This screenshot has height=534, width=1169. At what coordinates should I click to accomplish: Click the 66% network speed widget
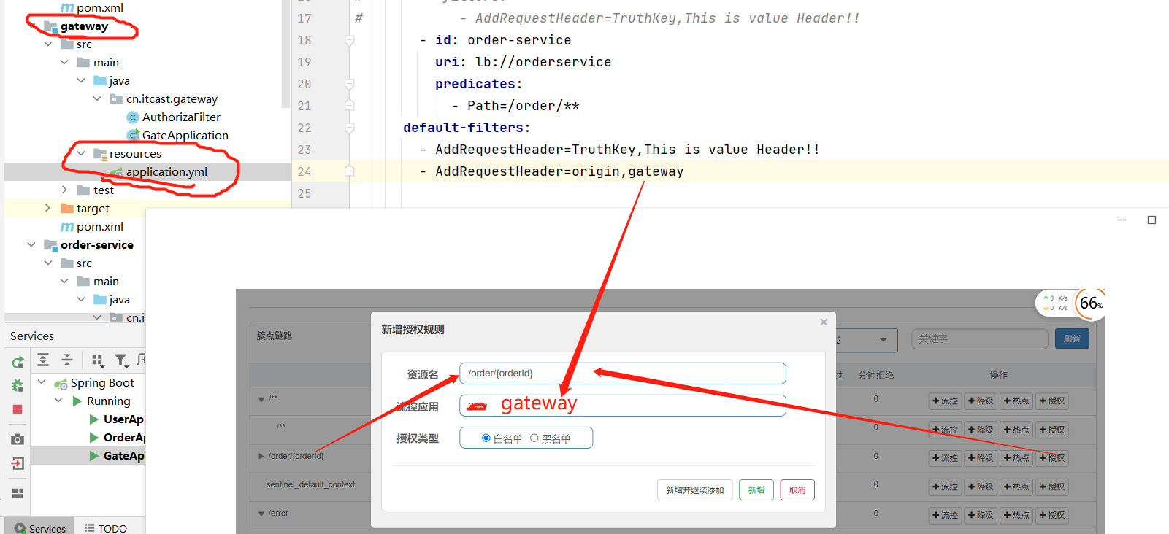click(1070, 303)
